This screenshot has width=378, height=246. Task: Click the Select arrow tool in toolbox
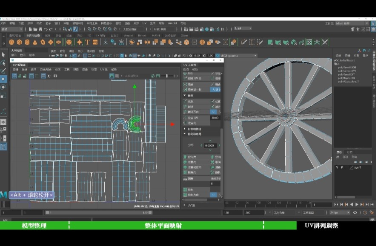click(x=3, y=55)
